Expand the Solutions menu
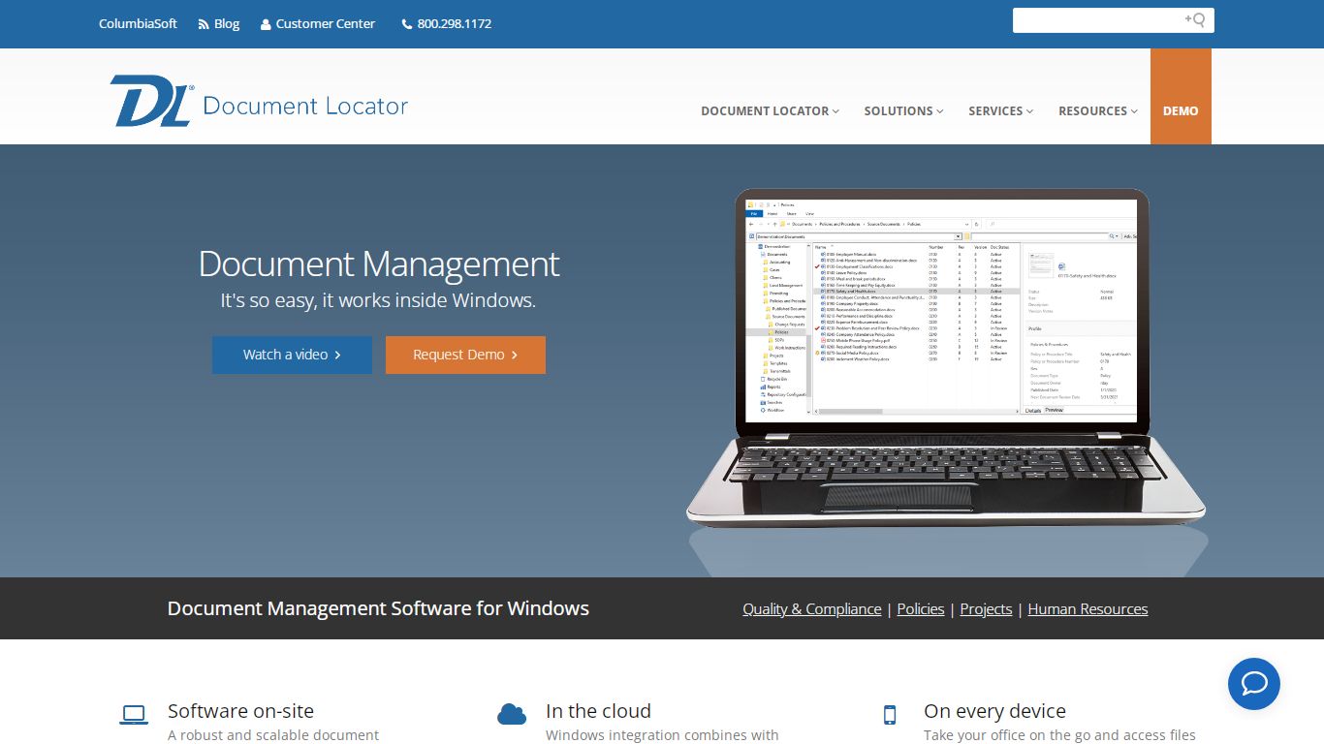 pos(903,110)
